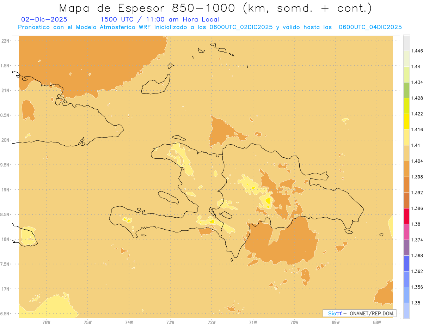Click the legend value 1.44

[x=416, y=67]
